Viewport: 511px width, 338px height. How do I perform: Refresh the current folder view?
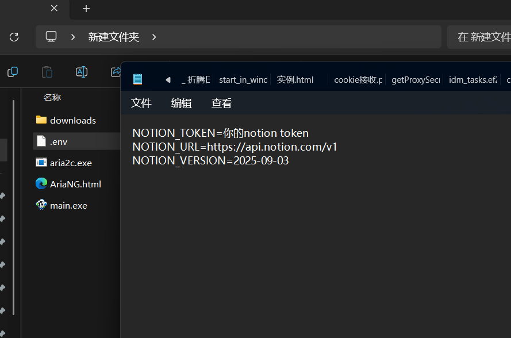(x=14, y=37)
